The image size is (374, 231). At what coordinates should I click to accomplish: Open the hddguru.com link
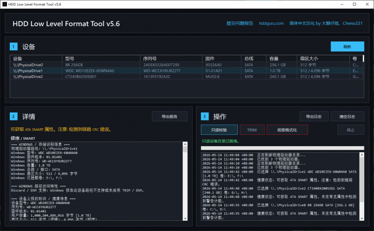point(271,23)
